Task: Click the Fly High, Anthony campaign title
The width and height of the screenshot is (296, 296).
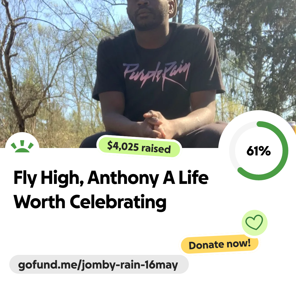Action: pos(111,190)
